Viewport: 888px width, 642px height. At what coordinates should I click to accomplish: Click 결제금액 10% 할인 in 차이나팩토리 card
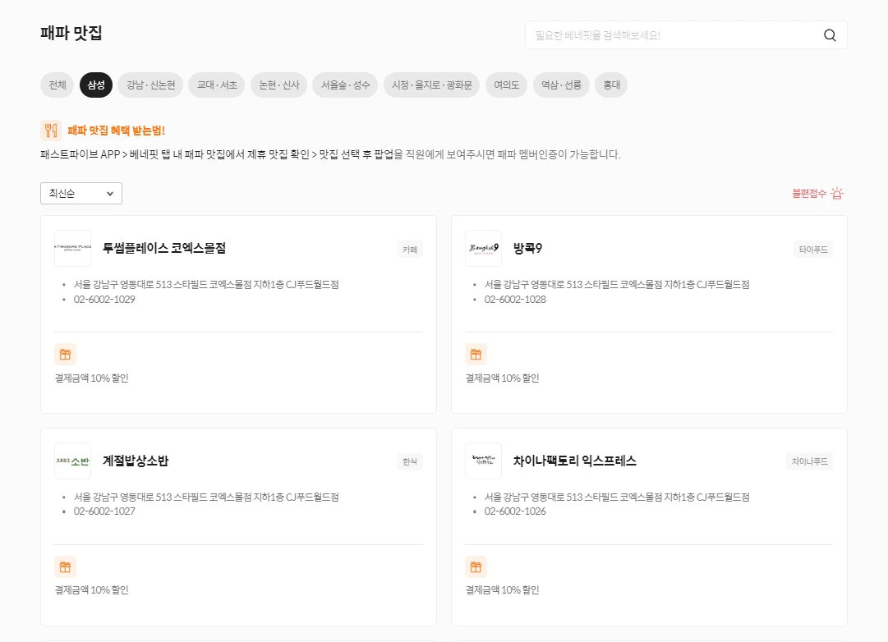click(503, 590)
